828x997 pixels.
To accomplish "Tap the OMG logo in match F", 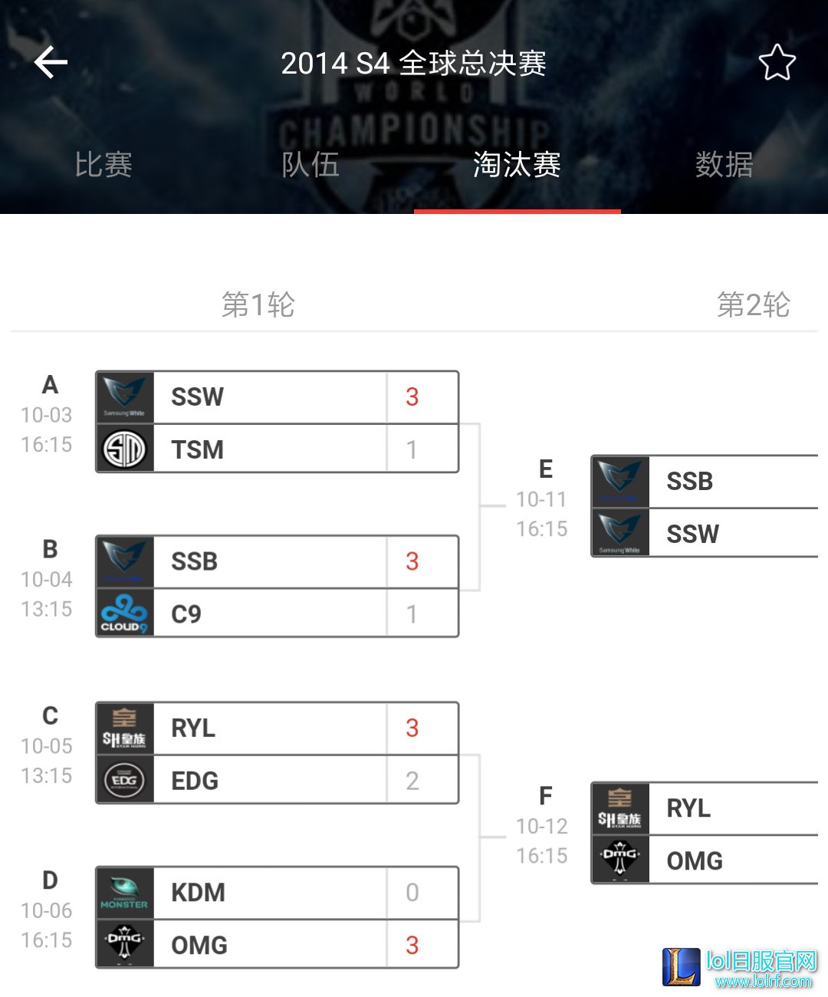I will point(620,860).
